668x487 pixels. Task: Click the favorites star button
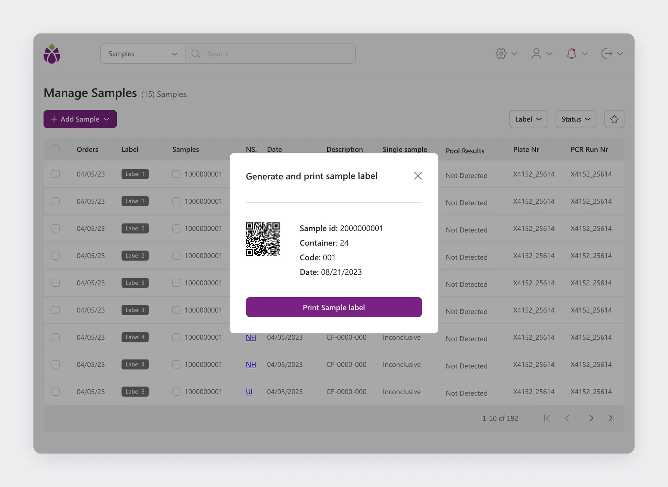pos(614,119)
